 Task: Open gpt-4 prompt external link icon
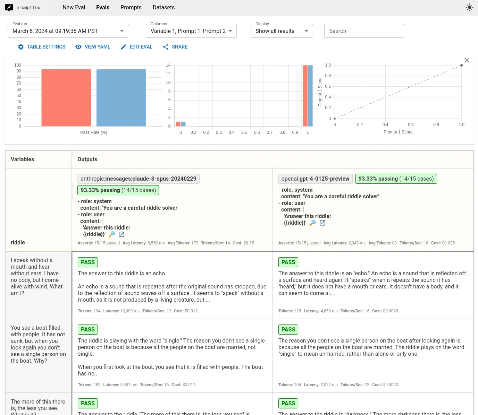click(322, 223)
